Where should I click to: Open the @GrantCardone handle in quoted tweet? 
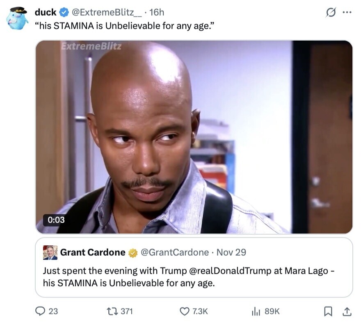point(174,252)
